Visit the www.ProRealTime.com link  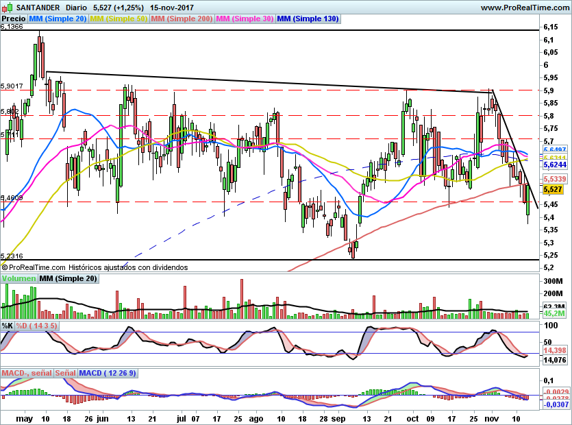[525, 8]
